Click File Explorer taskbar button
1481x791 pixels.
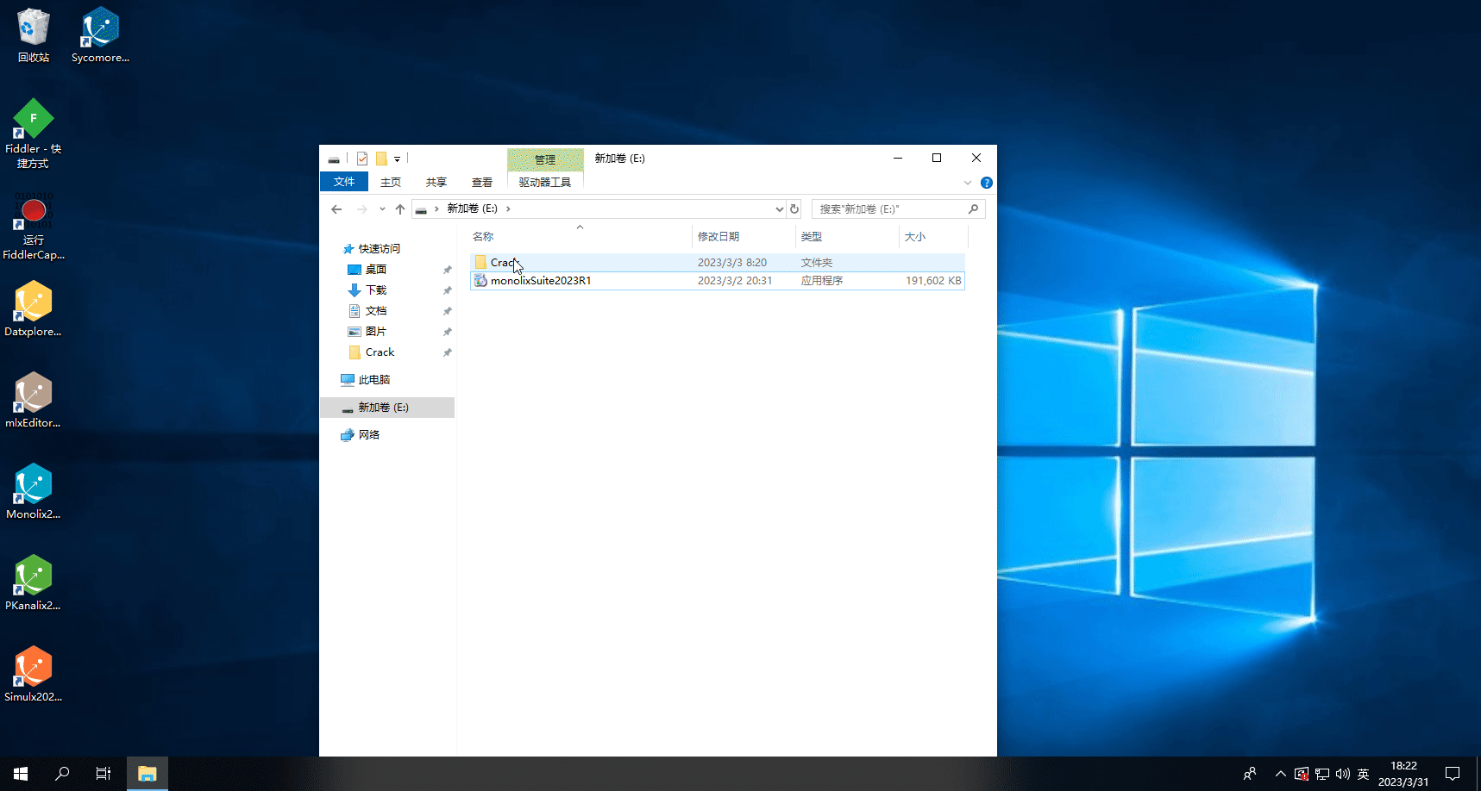147,774
